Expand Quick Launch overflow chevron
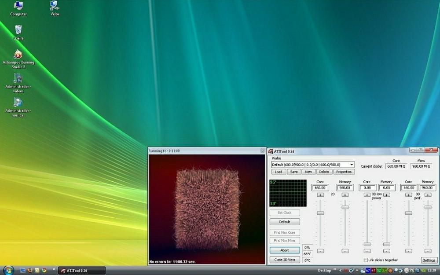This screenshot has width=440, height=275. [54, 270]
